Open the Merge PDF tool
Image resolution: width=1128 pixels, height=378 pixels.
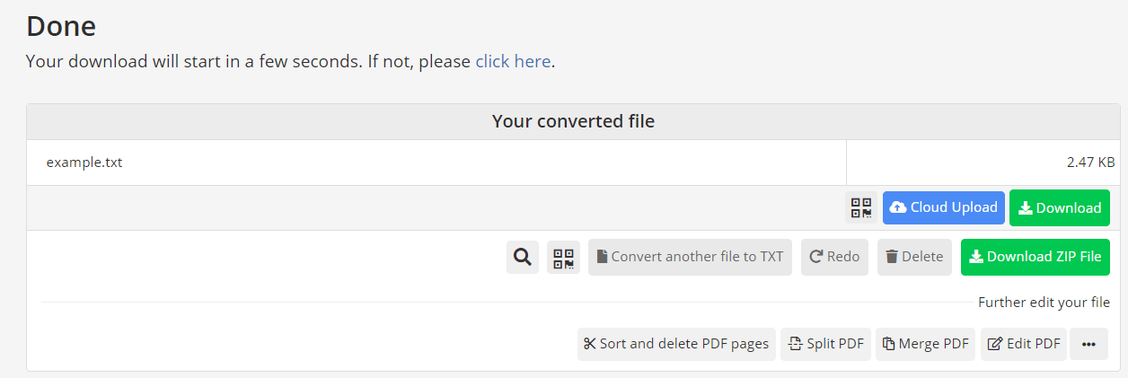(x=925, y=344)
